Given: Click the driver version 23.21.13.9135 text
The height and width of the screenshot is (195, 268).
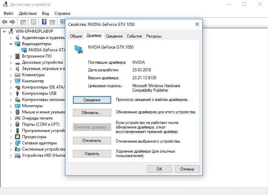Looking at the screenshot, I should click(144, 78).
